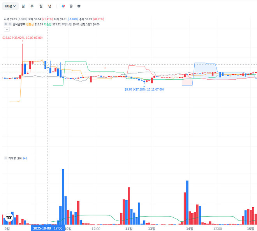Click the tallest blue volume bar

tap(63, 196)
